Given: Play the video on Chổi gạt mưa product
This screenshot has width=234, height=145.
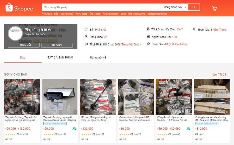Looking at the screenshot, I should coord(227,112).
